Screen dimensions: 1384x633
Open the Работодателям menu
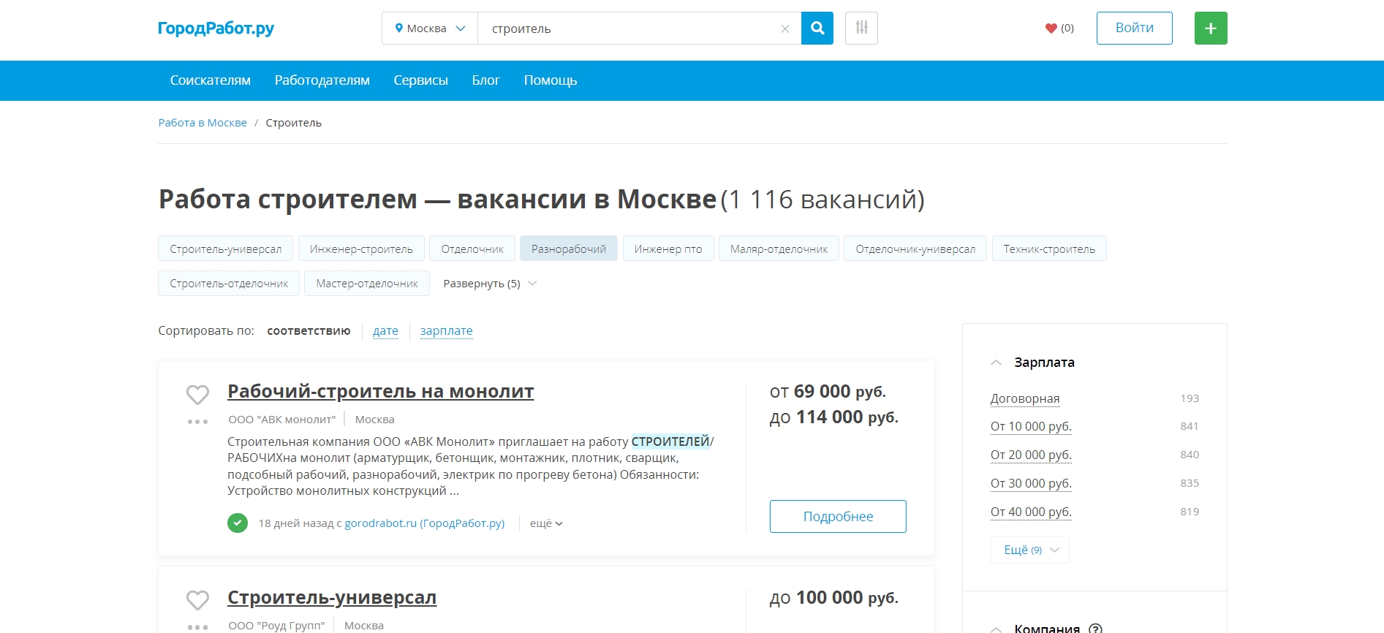(322, 80)
